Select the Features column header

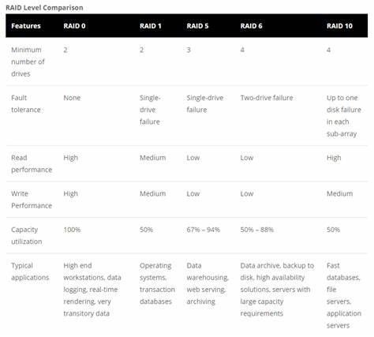point(26,26)
